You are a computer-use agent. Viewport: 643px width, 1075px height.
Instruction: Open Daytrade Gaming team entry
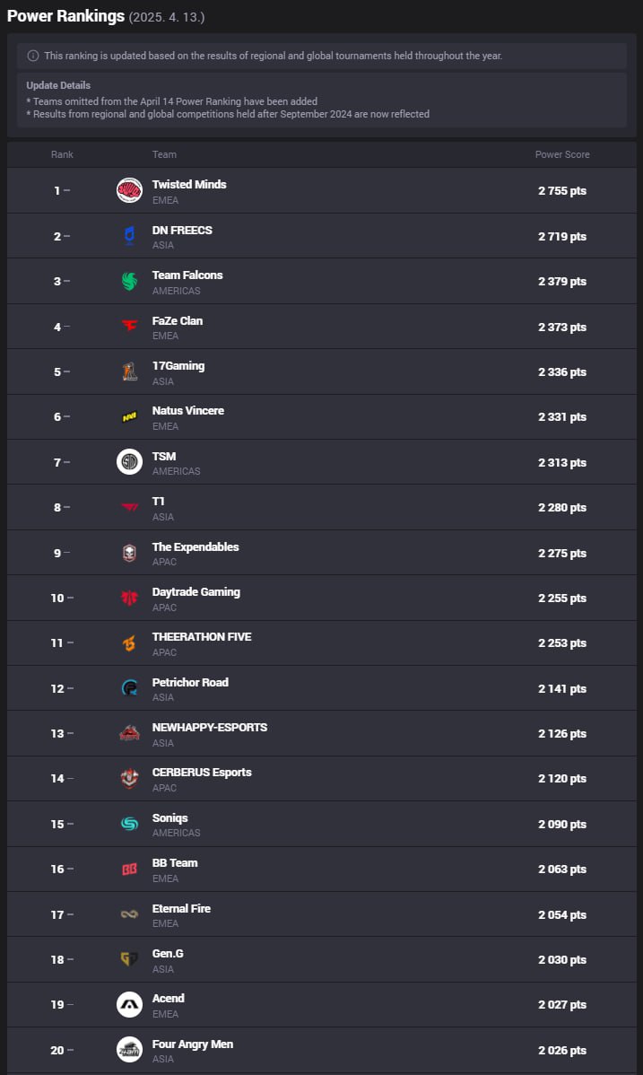pos(196,591)
